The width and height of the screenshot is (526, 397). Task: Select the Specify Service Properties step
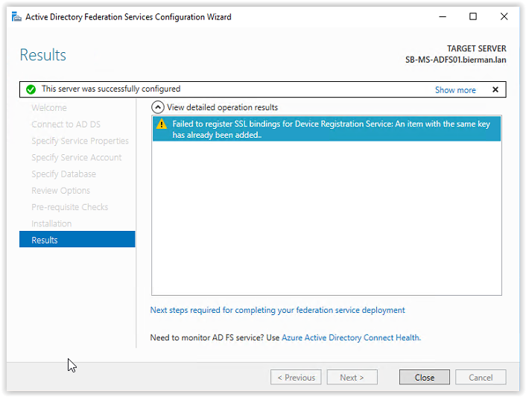pyautogui.click(x=80, y=141)
